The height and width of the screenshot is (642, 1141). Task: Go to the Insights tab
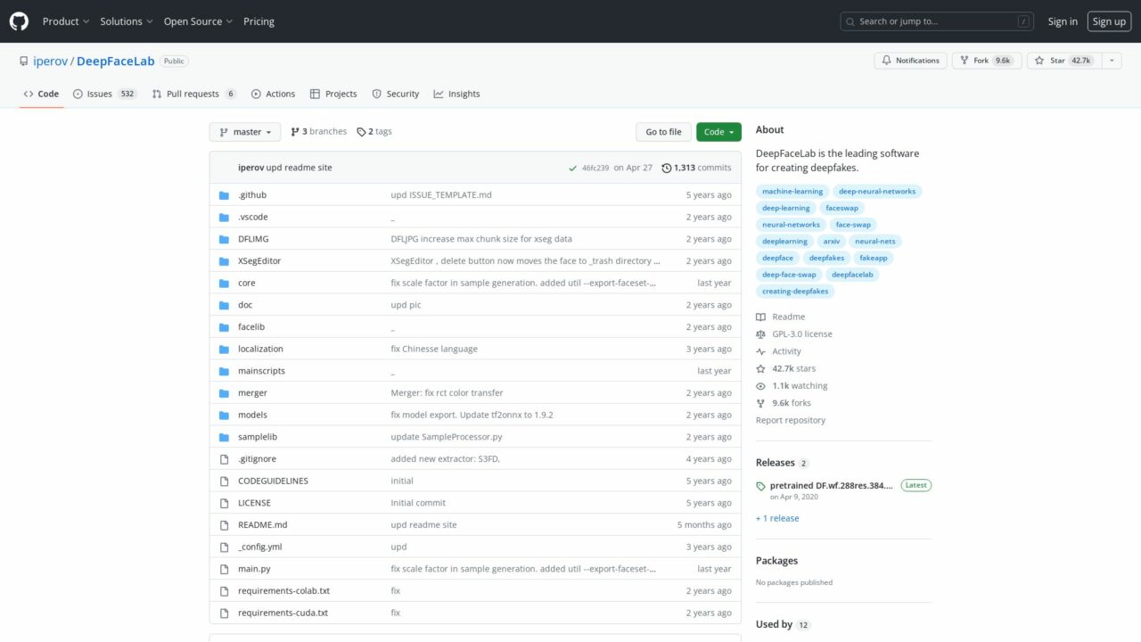click(456, 94)
